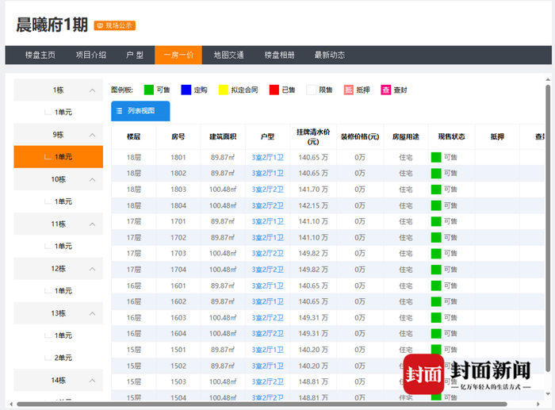Image resolution: width=555 pixels, height=410 pixels.
Task: Open 最新动态 tab
Action: (330, 55)
